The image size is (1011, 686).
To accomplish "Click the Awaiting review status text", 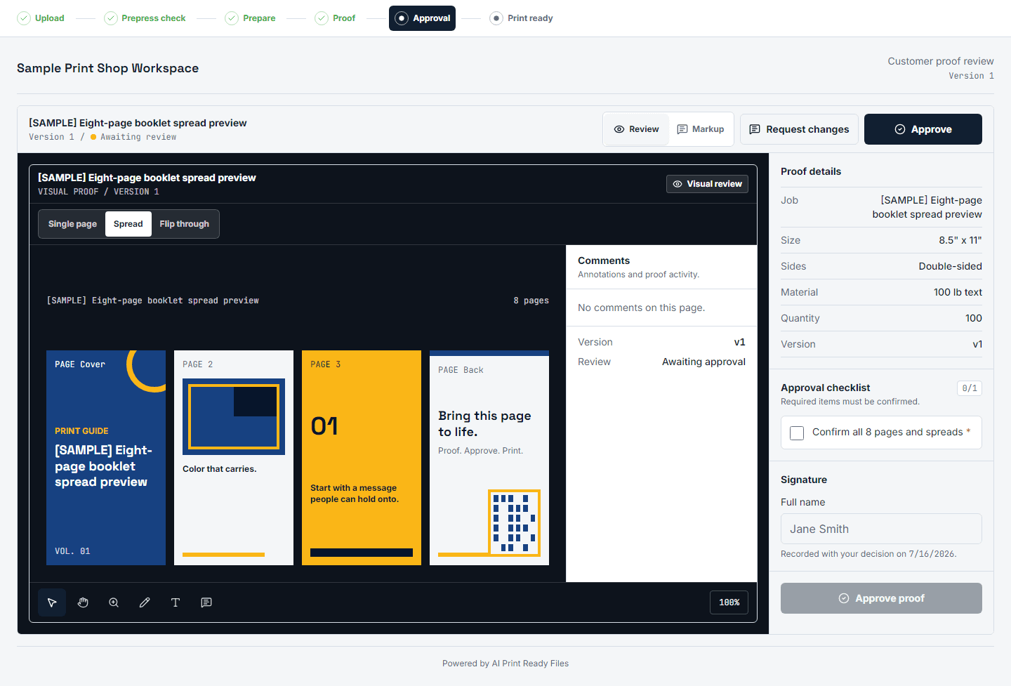I will tap(138, 137).
